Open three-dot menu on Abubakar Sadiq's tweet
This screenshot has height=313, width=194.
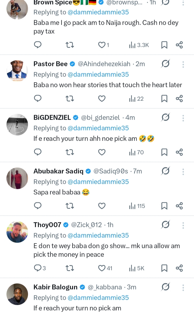coord(183,171)
